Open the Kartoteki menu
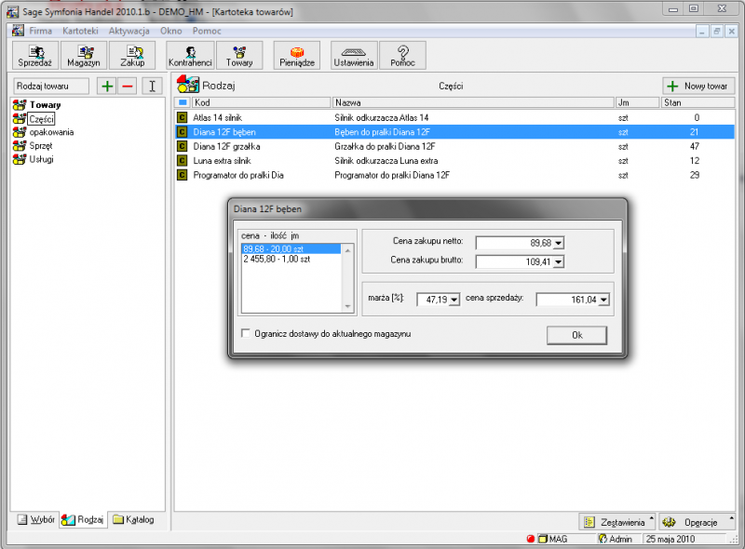 [80, 31]
